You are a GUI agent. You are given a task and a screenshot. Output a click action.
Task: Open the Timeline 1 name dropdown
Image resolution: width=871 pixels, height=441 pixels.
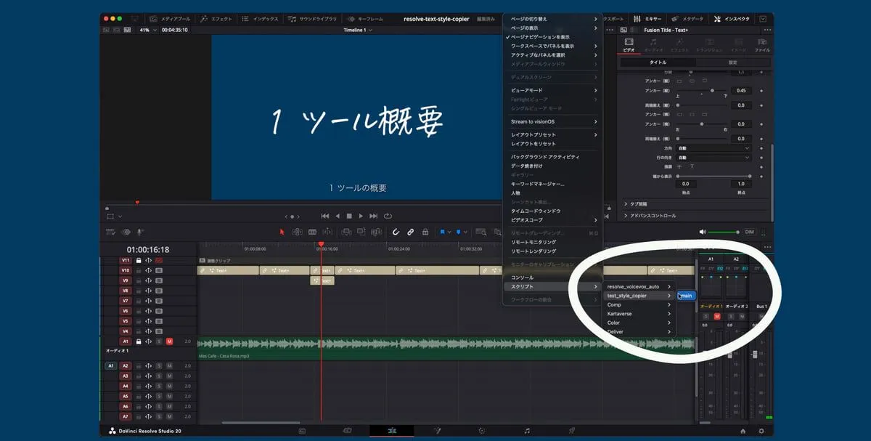click(358, 30)
